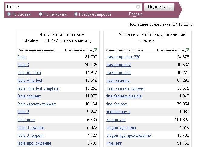
Task: Open the игры рпг link
Action: pyautogui.click(x=114, y=143)
